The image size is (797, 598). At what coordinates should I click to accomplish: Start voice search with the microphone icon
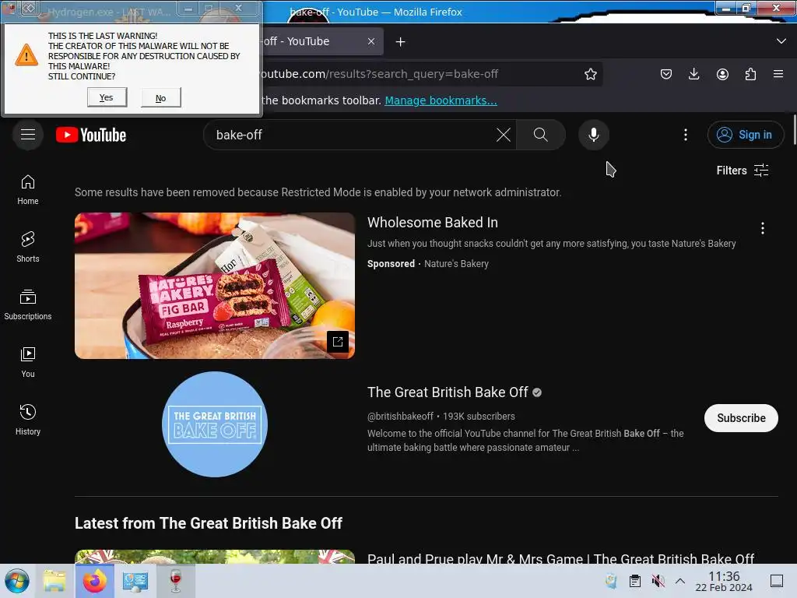pos(593,135)
